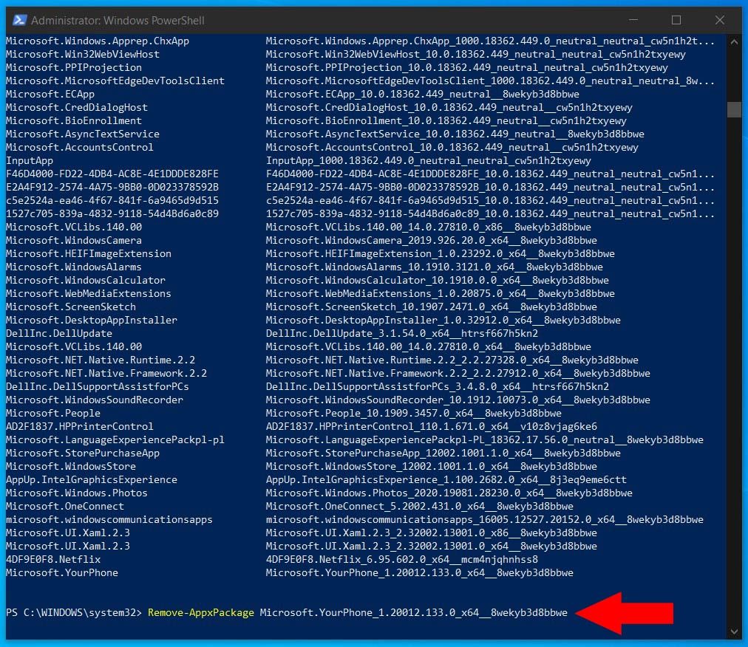The width and height of the screenshot is (748, 647).
Task: Close the Administrator PowerShell window
Action: (720, 20)
